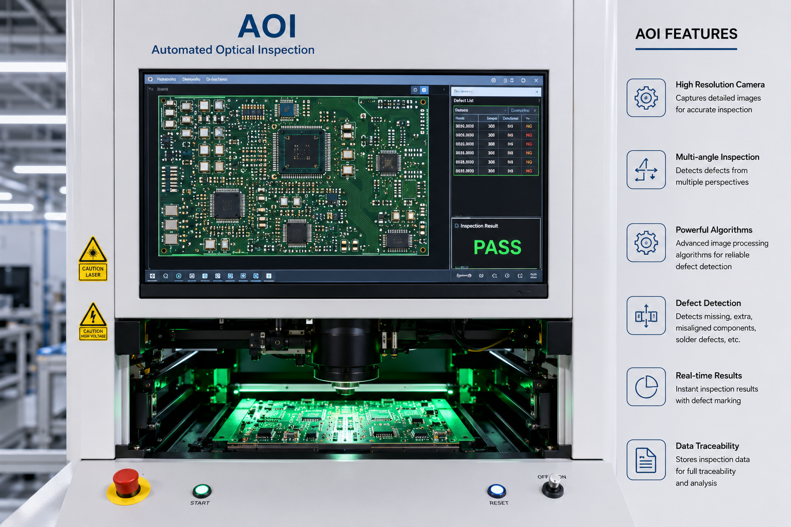Clear the defect search field with X

[537, 92]
